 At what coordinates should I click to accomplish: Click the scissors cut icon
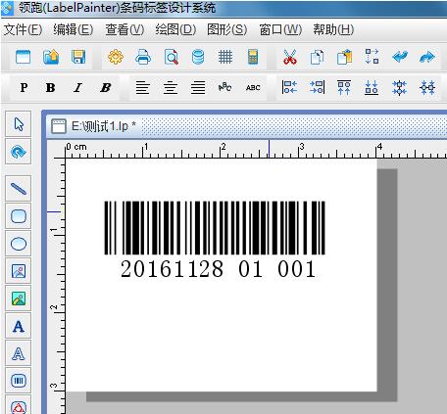point(289,58)
